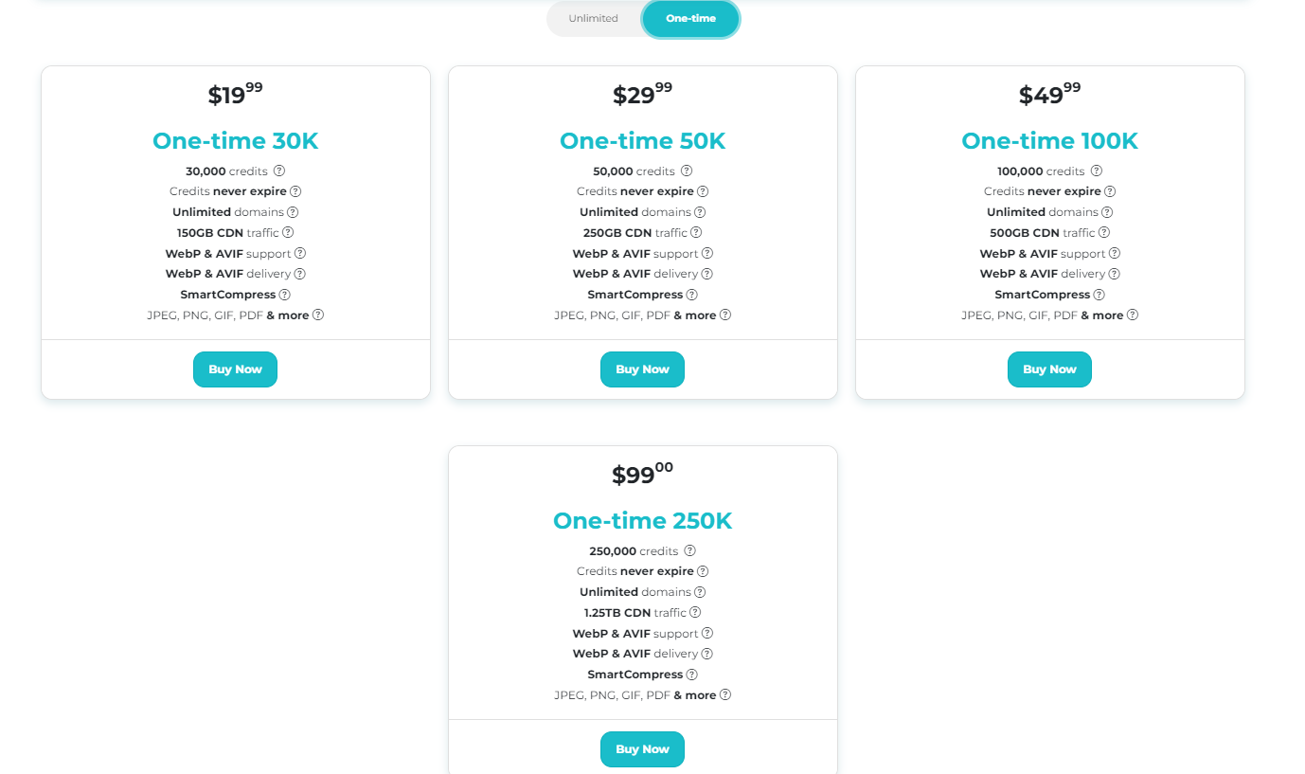
Task: Open help icon next to 500GB CDN traffic
Action: (x=1104, y=232)
